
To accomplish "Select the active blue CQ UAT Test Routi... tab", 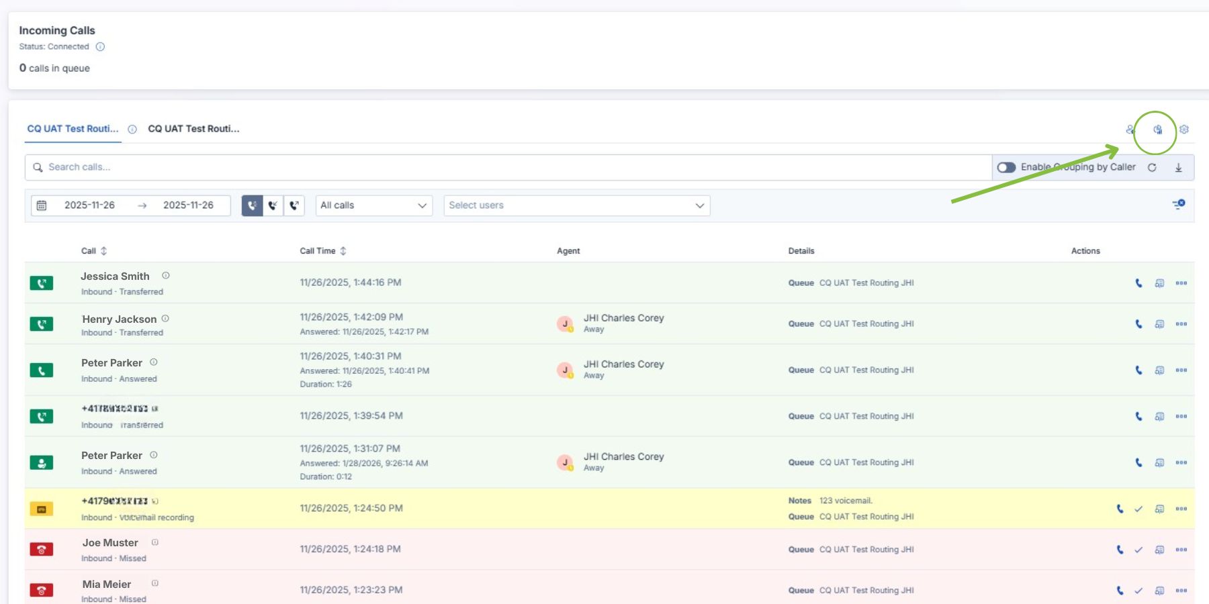I will (x=73, y=129).
